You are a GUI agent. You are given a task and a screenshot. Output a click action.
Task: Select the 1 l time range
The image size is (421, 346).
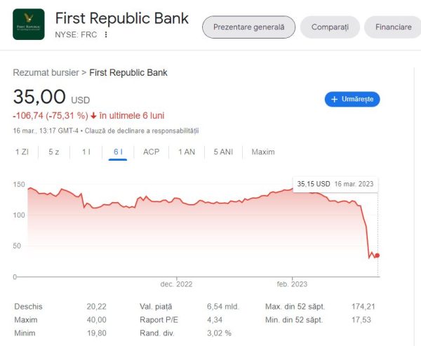86,152
